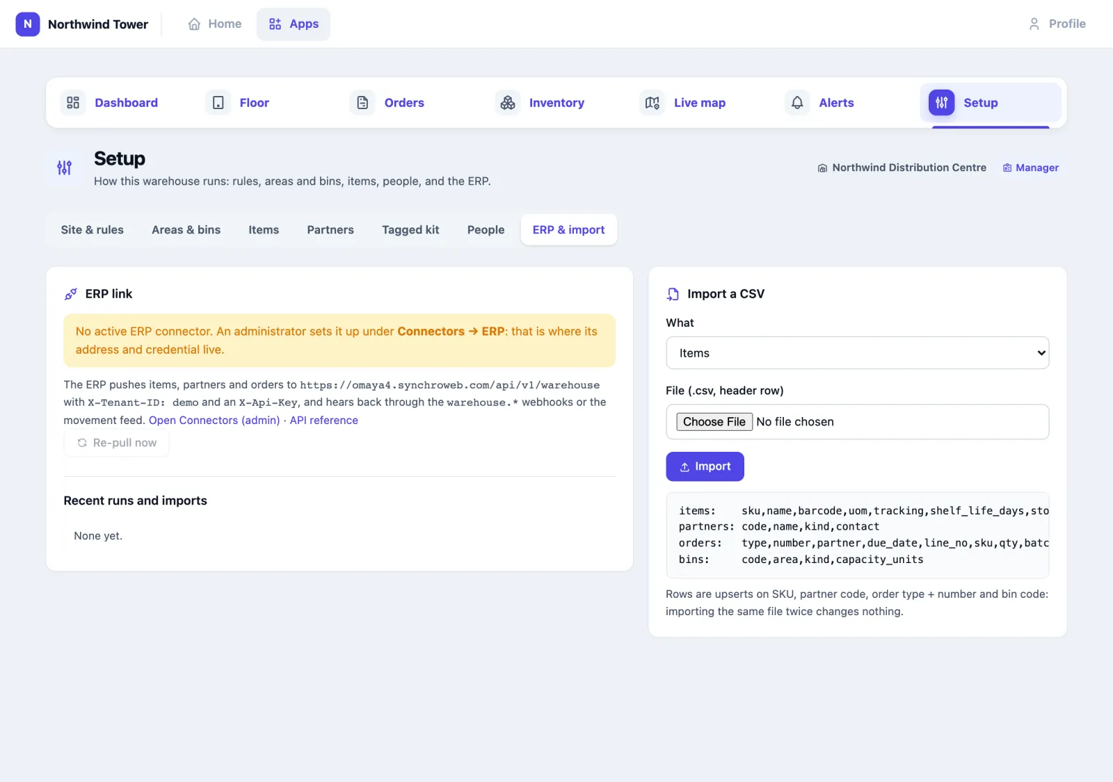Click the sliders icon beside Setup heading

(64, 168)
